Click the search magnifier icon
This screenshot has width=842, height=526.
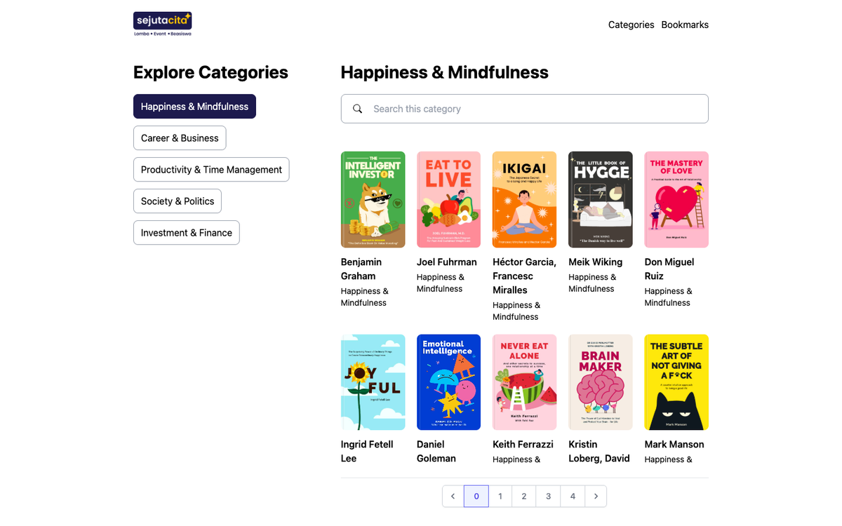357,109
